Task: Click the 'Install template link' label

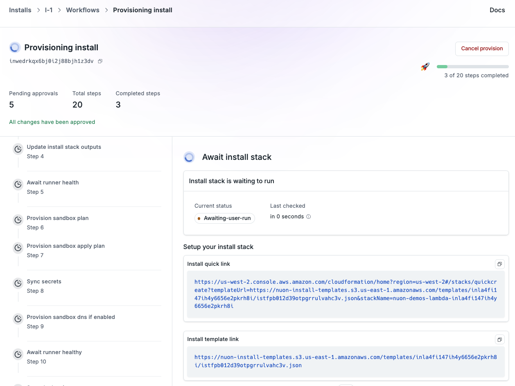Action: point(213,339)
